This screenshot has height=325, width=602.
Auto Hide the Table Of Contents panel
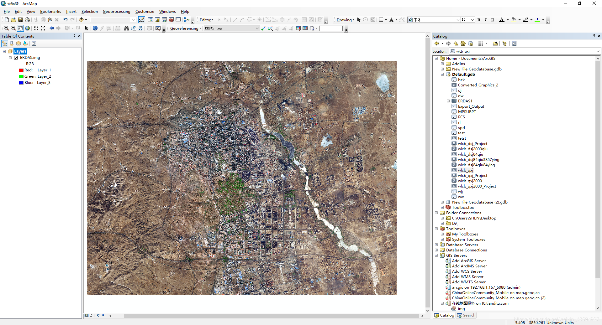click(74, 36)
